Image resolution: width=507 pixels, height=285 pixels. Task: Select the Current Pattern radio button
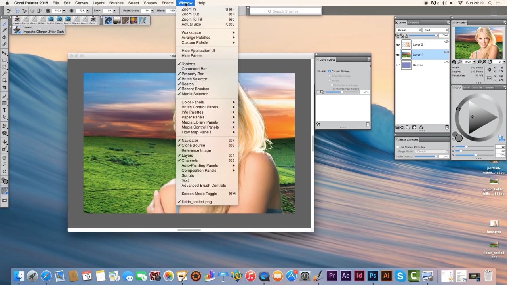click(330, 71)
